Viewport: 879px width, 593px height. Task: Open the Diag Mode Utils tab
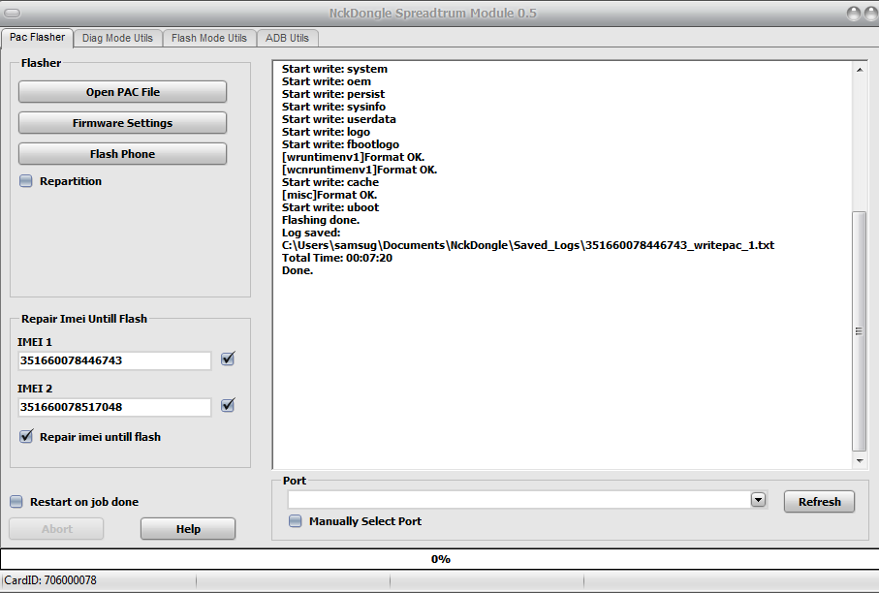pyautogui.click(x=117, y=38)
